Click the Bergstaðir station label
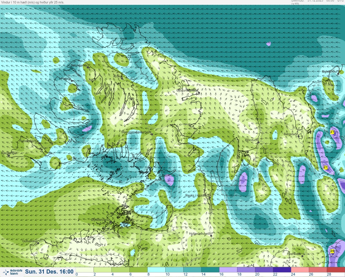Screen dimensions: 345x277 (x=290, y=134)
